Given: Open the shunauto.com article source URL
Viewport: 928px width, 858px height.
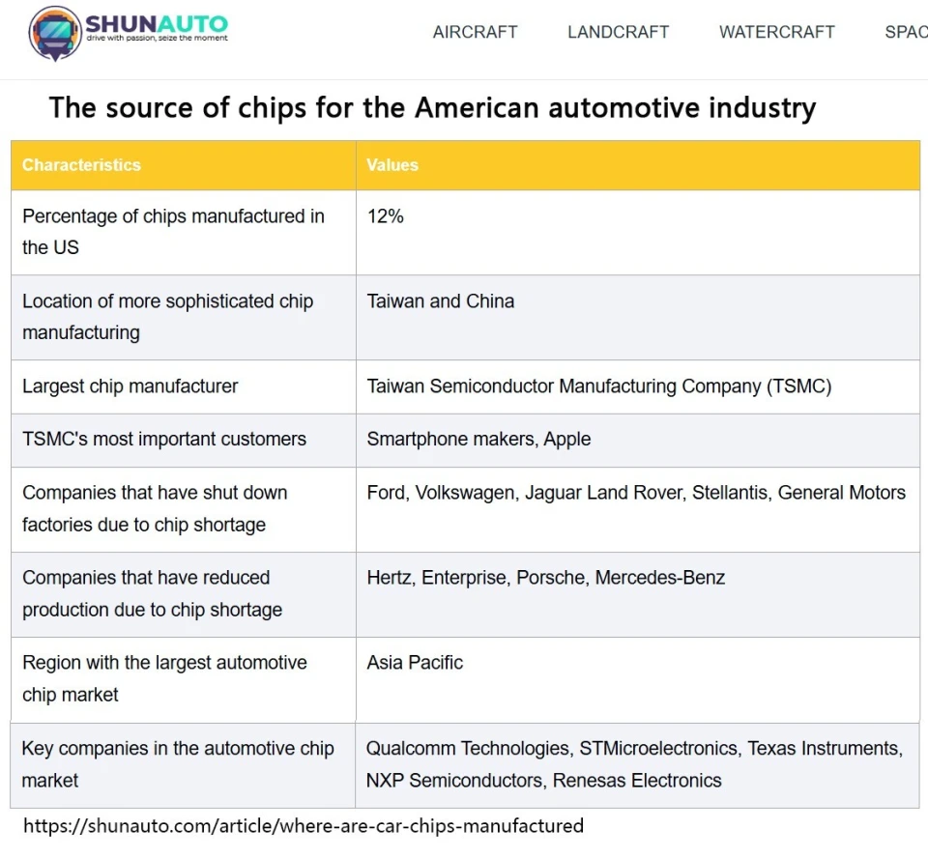Looking at the screenshot, I should 304,825.
